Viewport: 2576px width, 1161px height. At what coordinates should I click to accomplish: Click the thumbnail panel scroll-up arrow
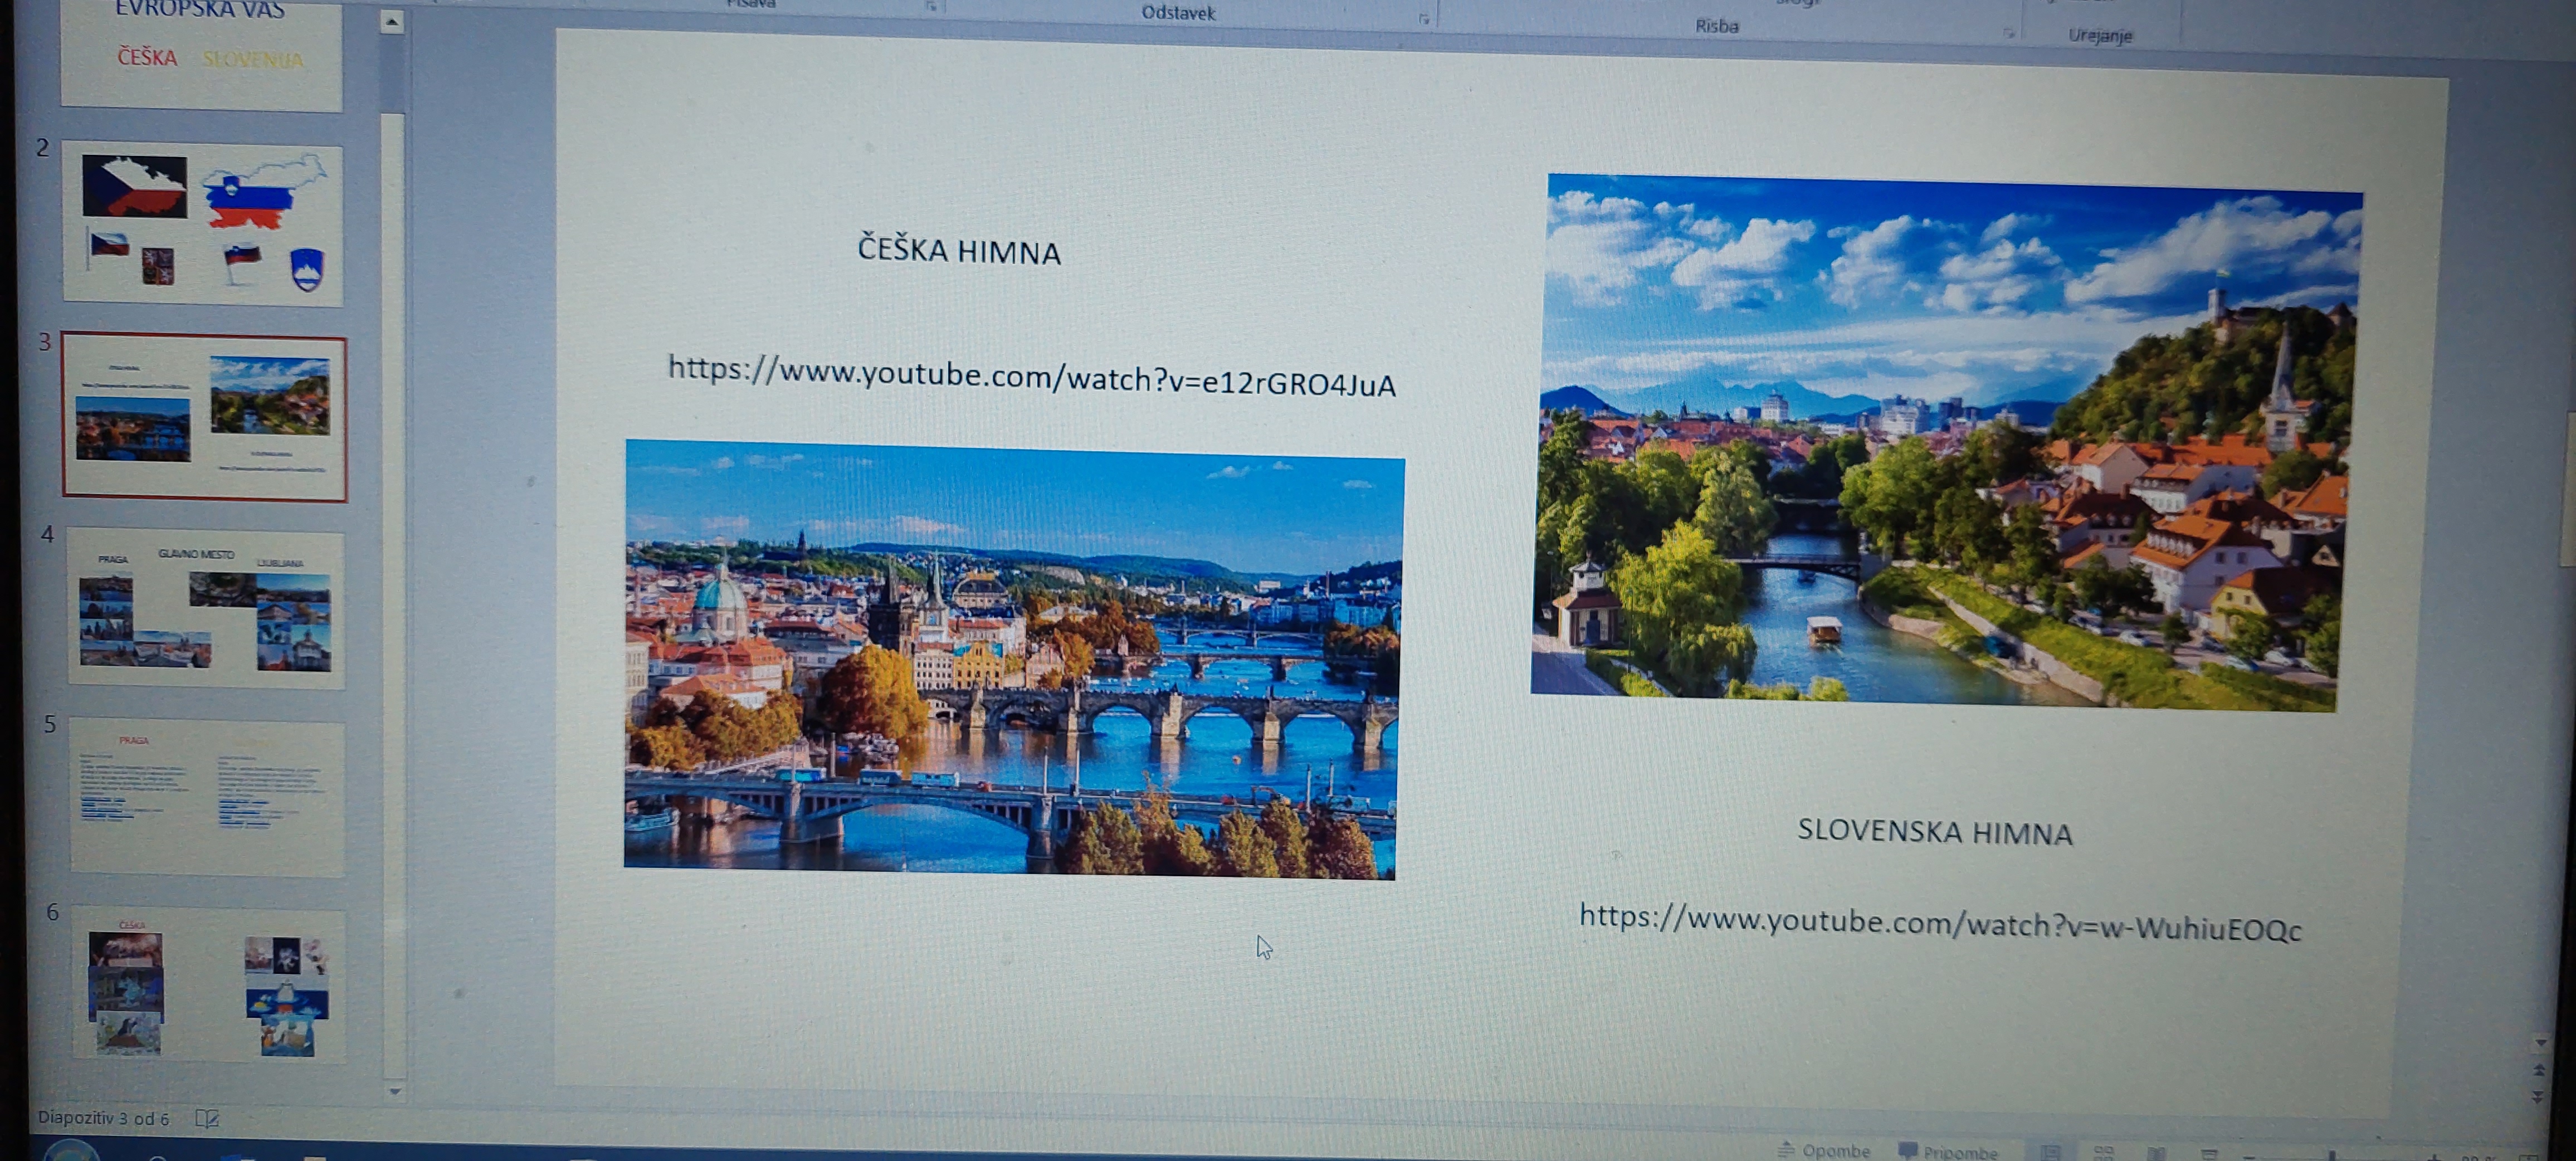pyautogui.click(x=392, y=21)
